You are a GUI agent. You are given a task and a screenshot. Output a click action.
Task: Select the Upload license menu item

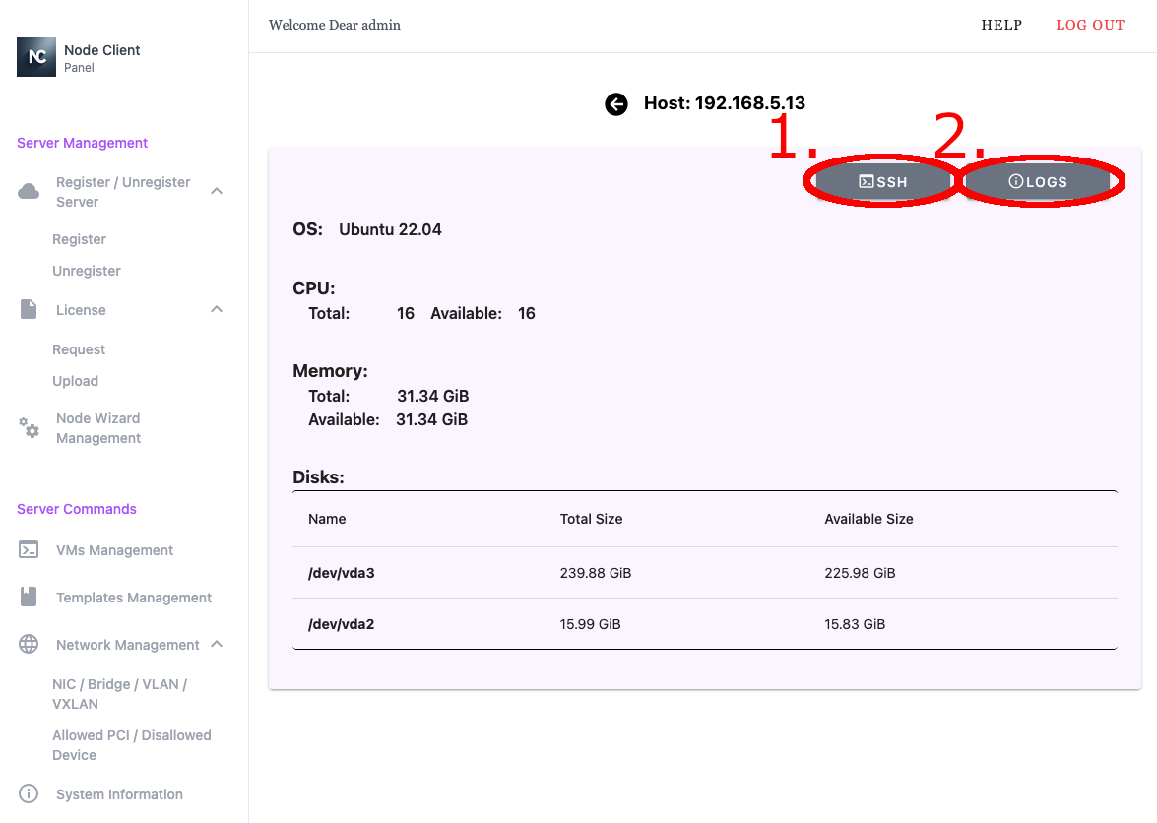coord(76,381)
